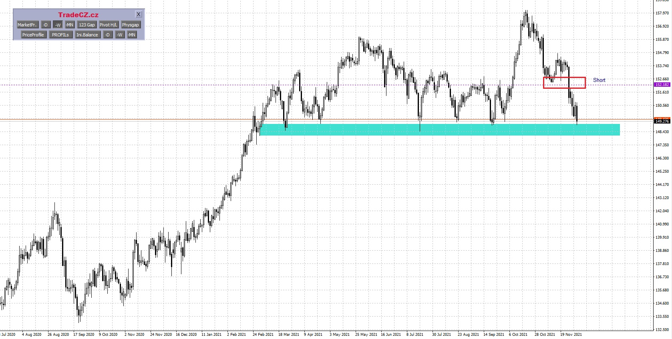The image size is (672, 339).
Task: Enable the Ini.Balance indicator
Action: pos(87,35)
